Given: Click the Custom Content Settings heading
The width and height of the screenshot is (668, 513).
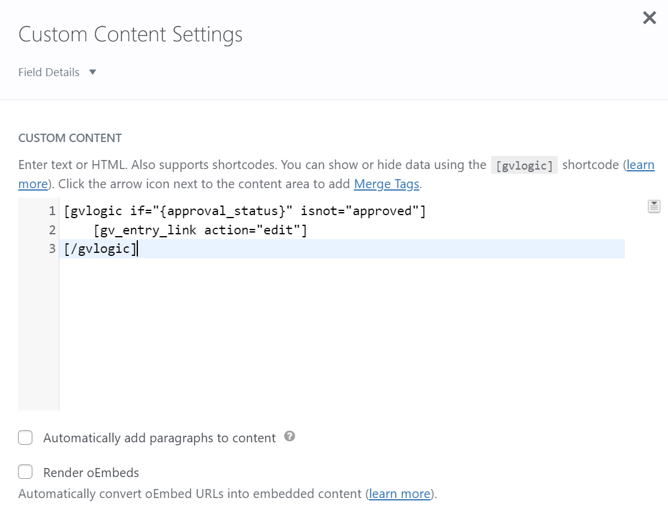Looking at the screenshot, I should click(131, 34).
